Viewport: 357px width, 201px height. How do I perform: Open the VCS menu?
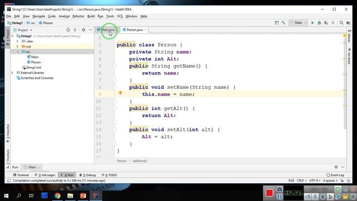pyautogui.click(x=119, y=16)
